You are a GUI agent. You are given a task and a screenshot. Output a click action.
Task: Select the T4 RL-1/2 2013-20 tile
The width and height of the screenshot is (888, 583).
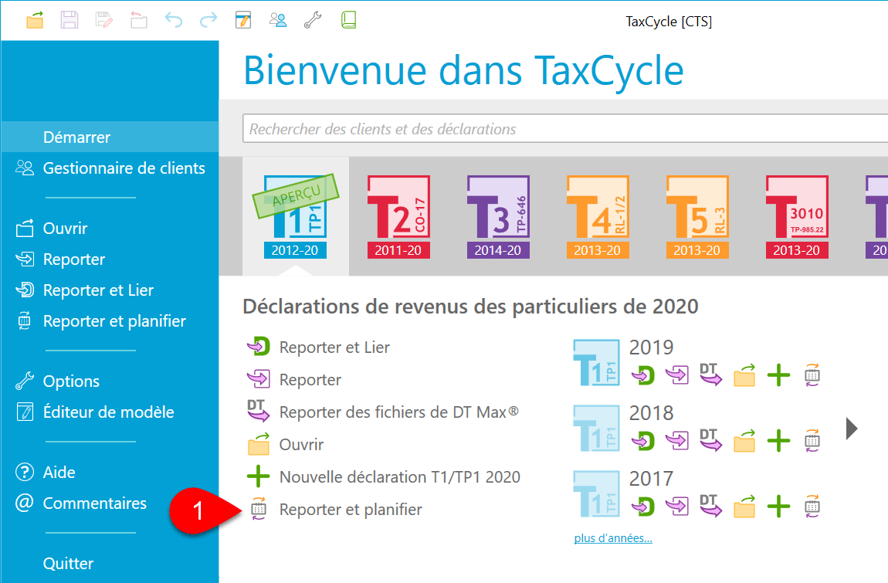click(598, 216)
